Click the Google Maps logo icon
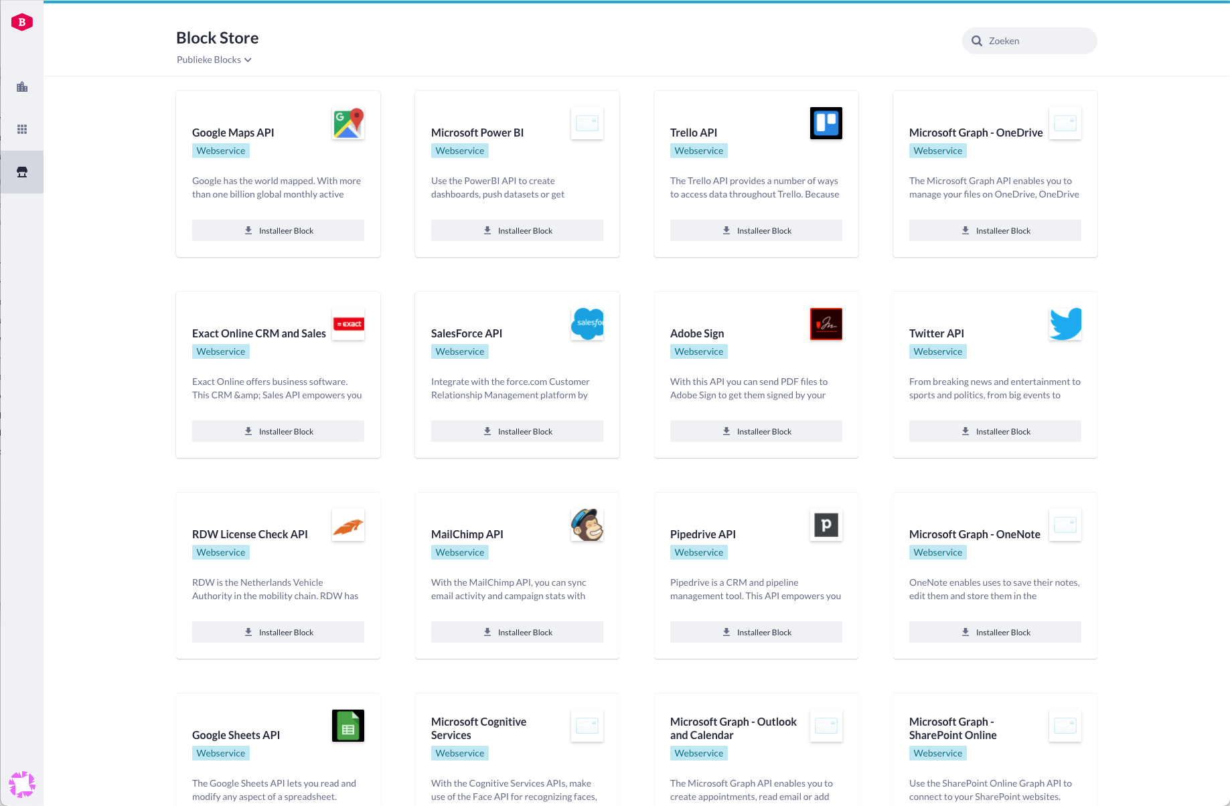 tap(348, 123)
